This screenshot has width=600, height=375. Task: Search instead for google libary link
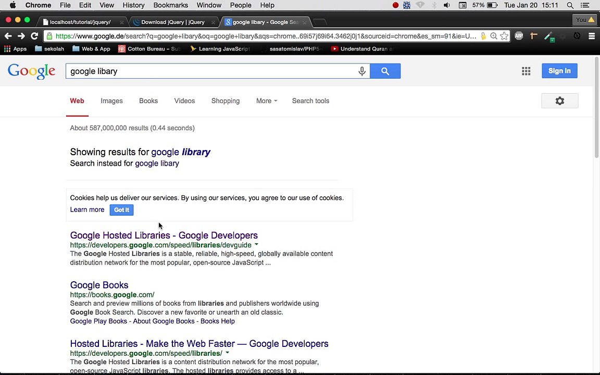coord(157,164)
